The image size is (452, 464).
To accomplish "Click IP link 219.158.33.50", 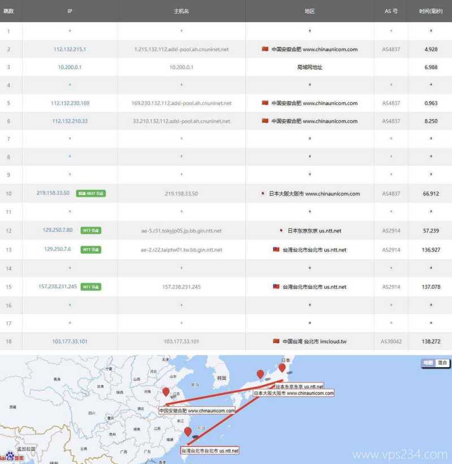I will click(53, 193).
